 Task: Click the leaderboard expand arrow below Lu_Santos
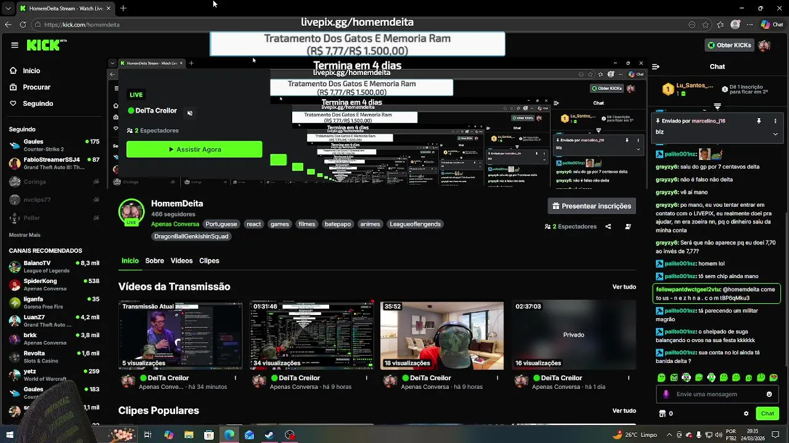click(x=717, y=106)
